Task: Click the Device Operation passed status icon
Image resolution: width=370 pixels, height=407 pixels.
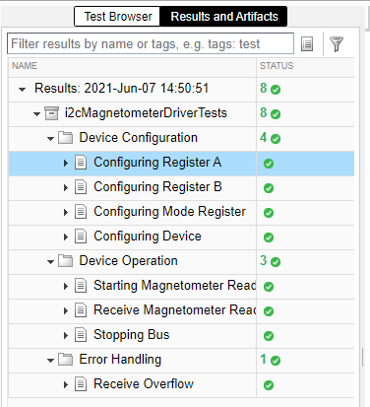Action: pyautogui.click(x=276, y=262)
